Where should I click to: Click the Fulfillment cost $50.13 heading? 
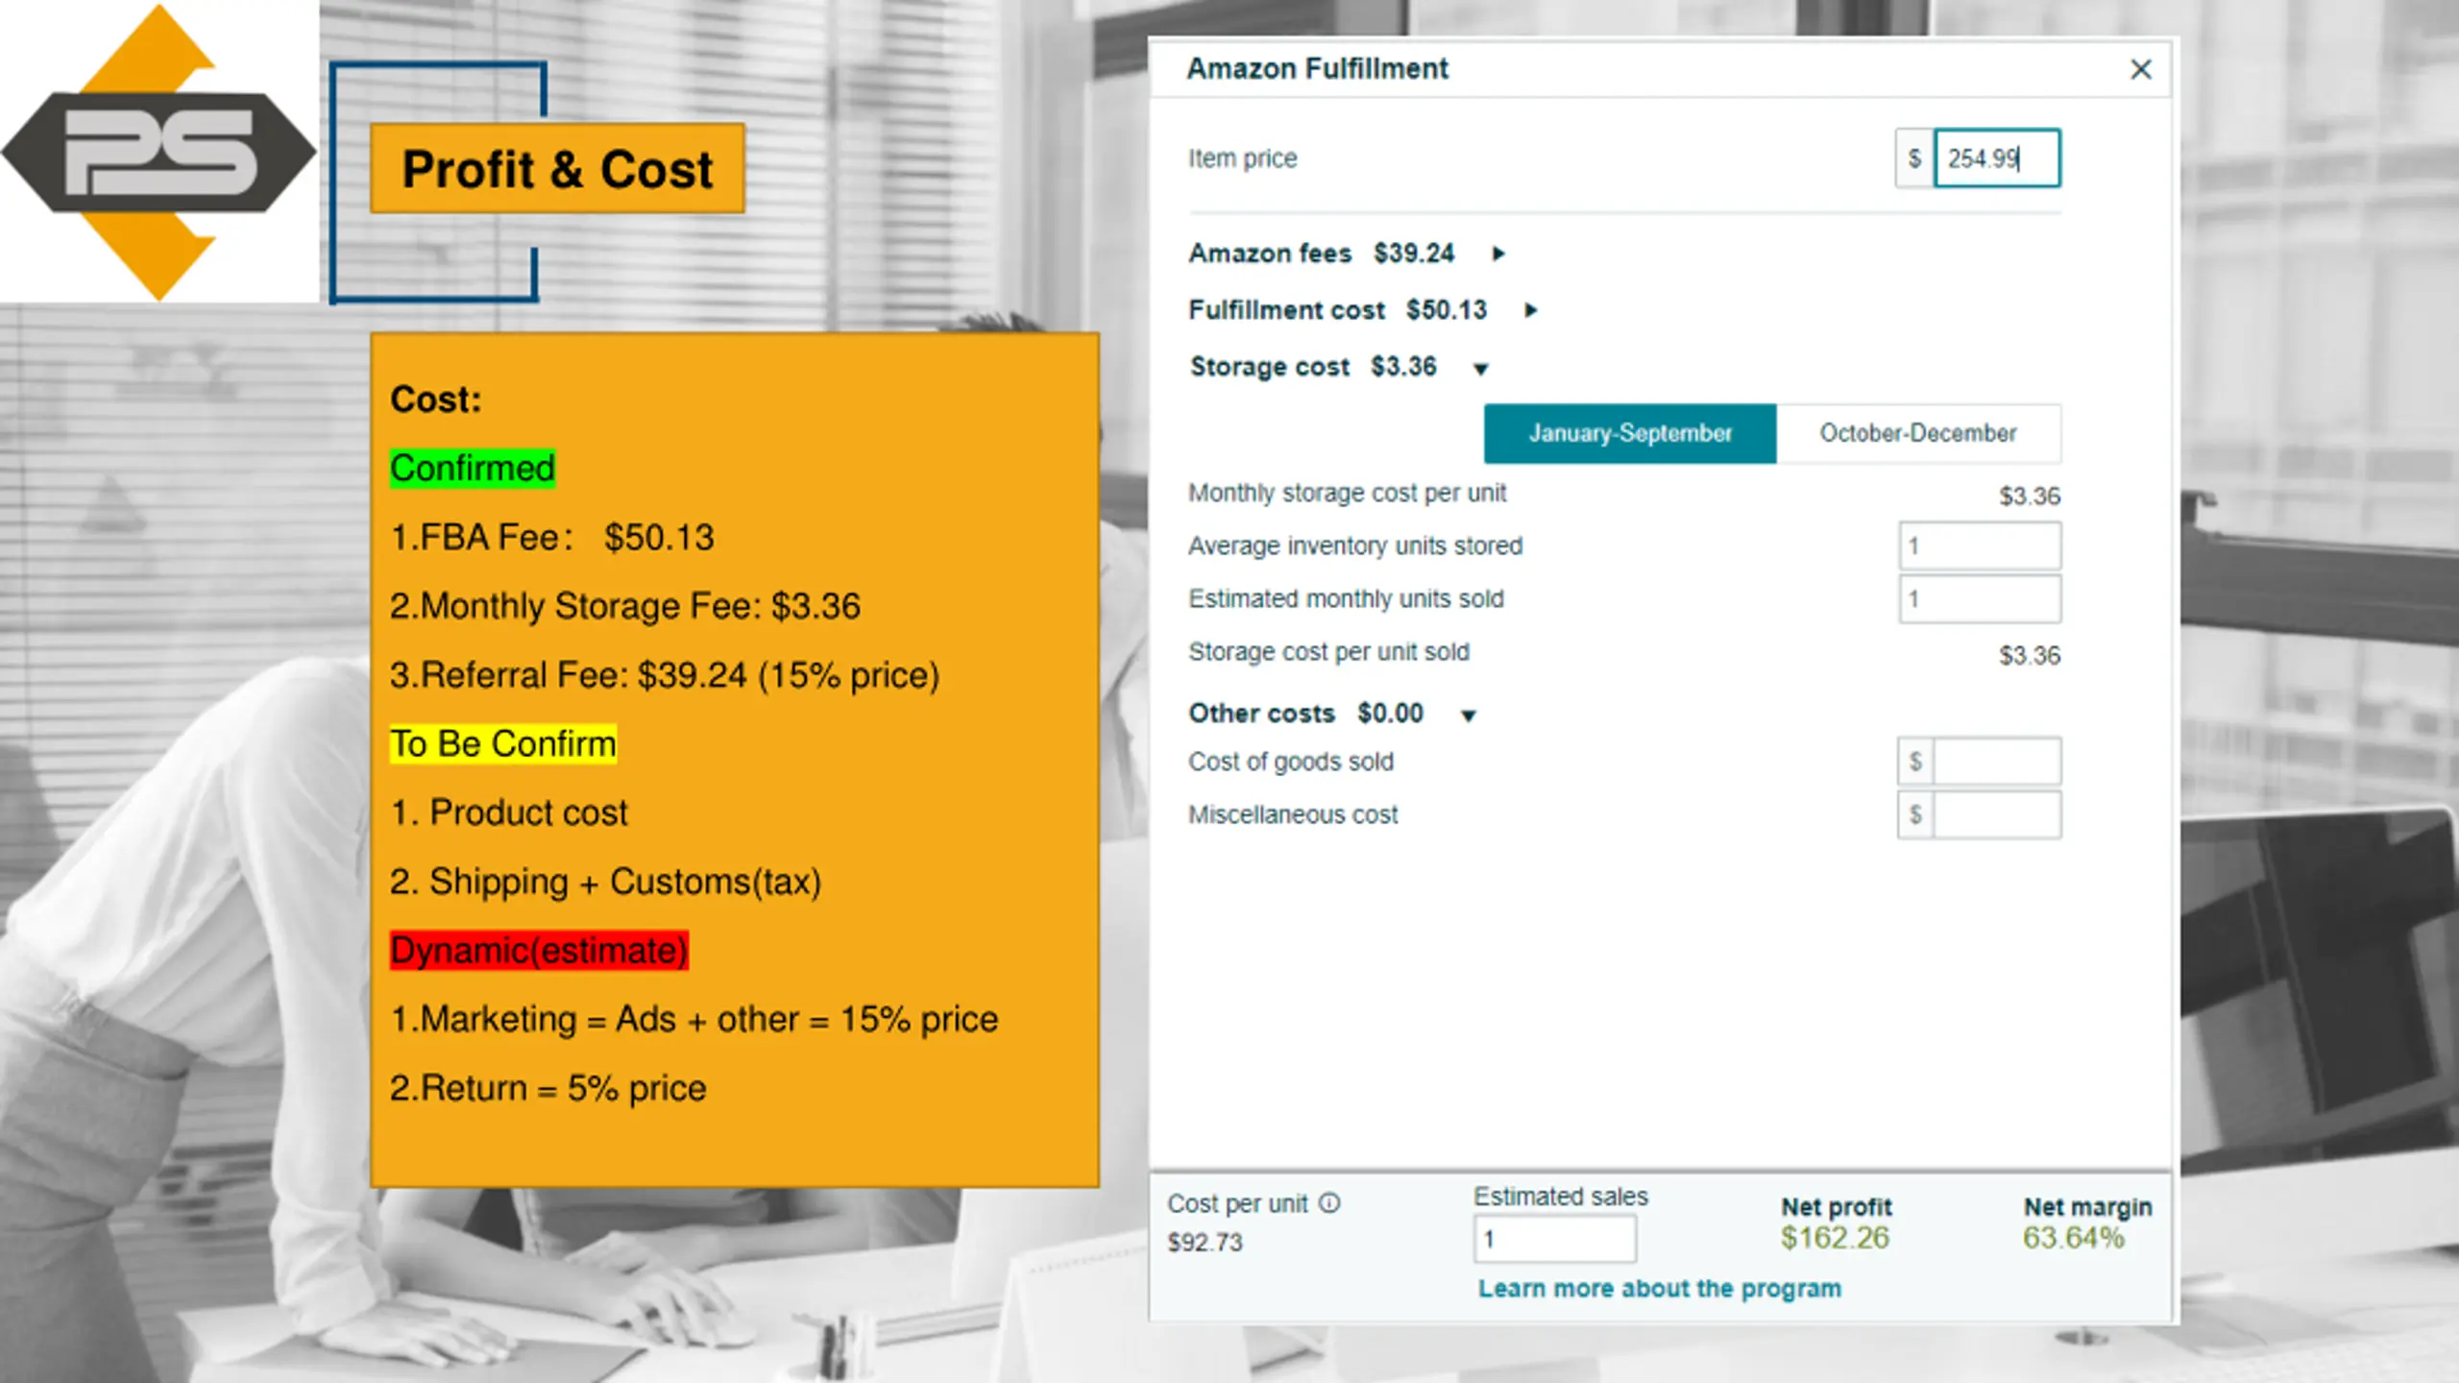coord(1338,310)
